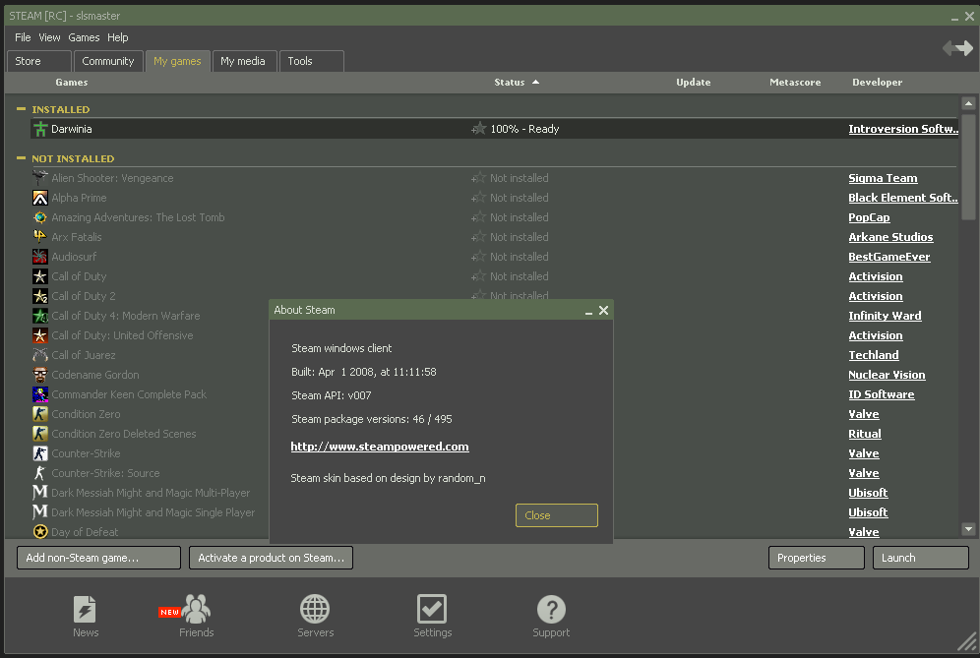Click the Darwinia game icon
Screen dimensions: 980x658
point(40,129)
